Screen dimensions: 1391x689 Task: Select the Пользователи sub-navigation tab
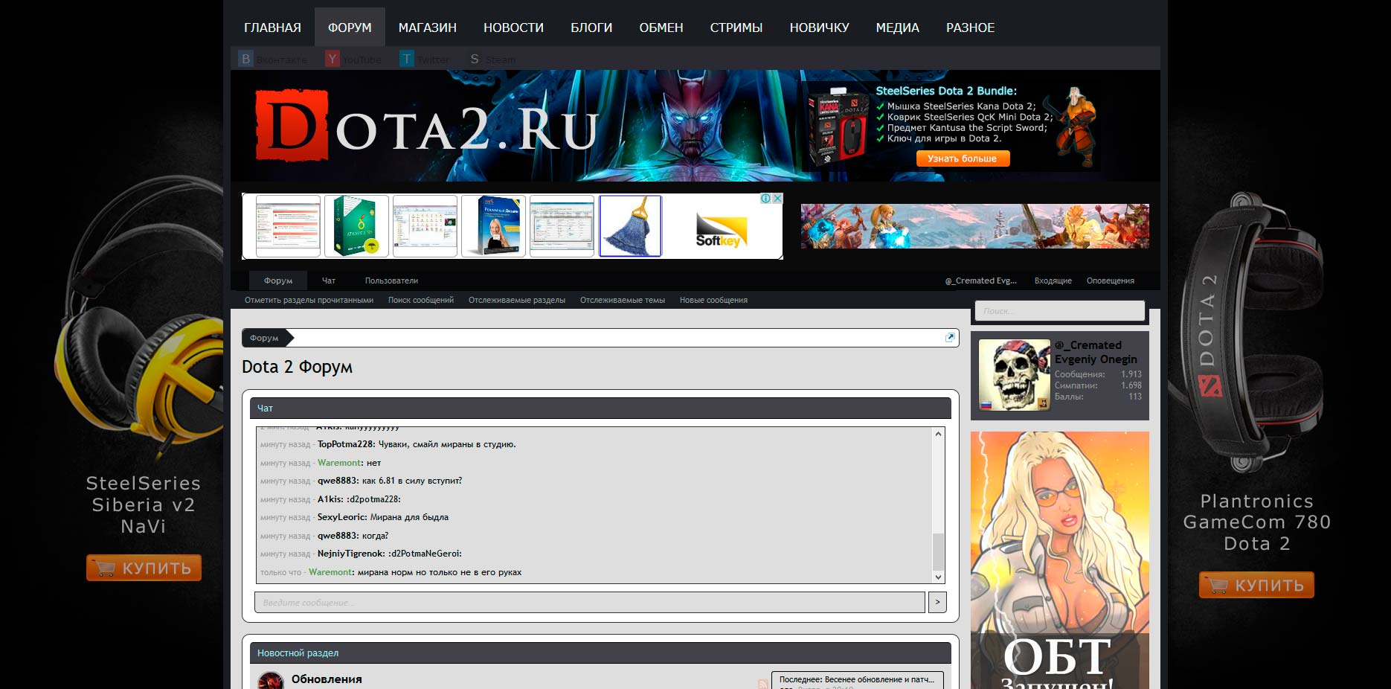tap(391, 281)
